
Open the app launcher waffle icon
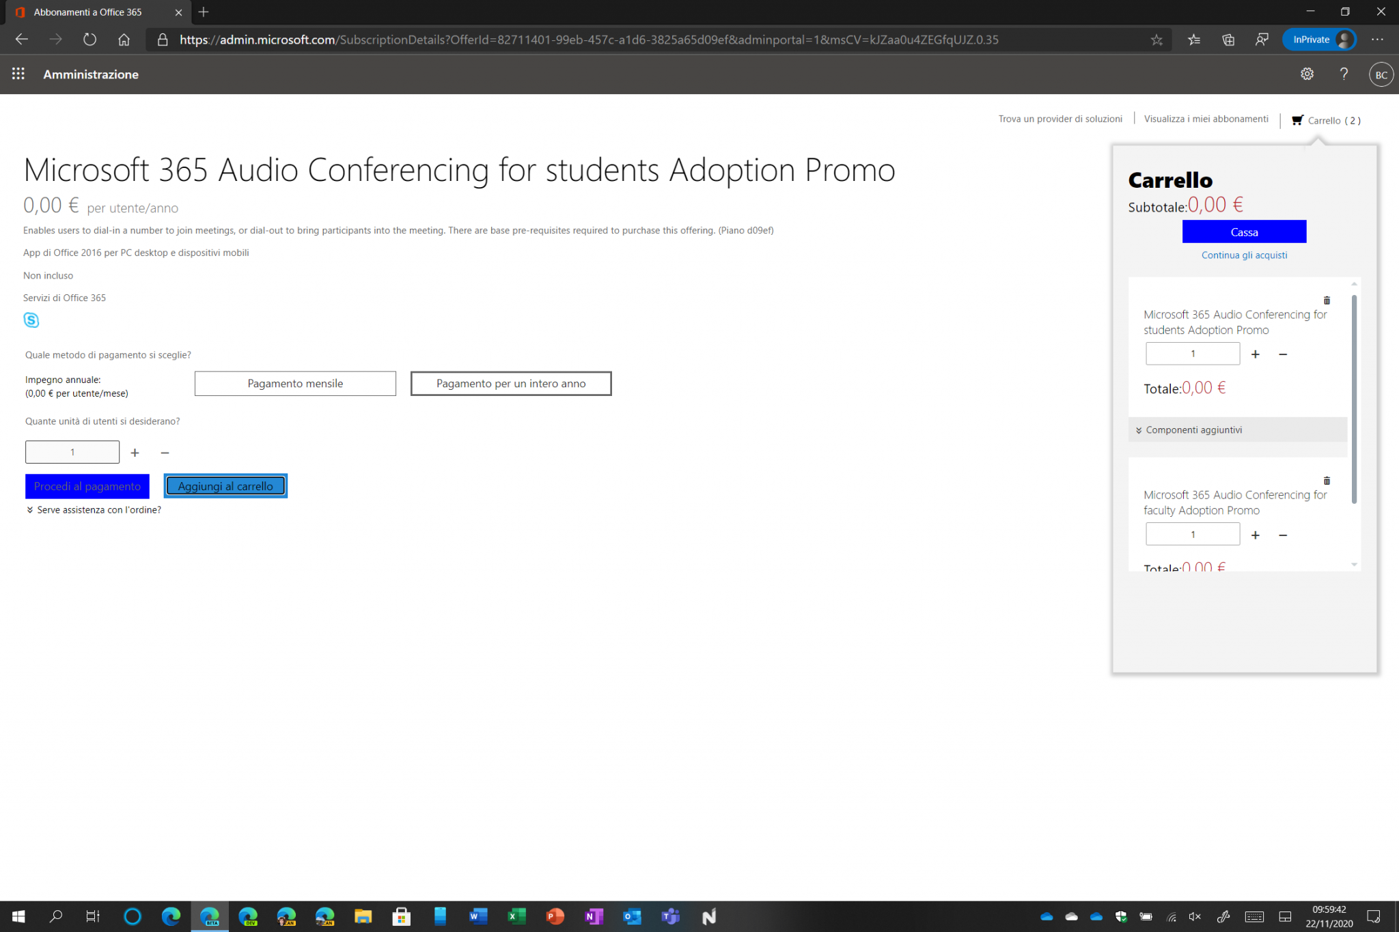18,74
